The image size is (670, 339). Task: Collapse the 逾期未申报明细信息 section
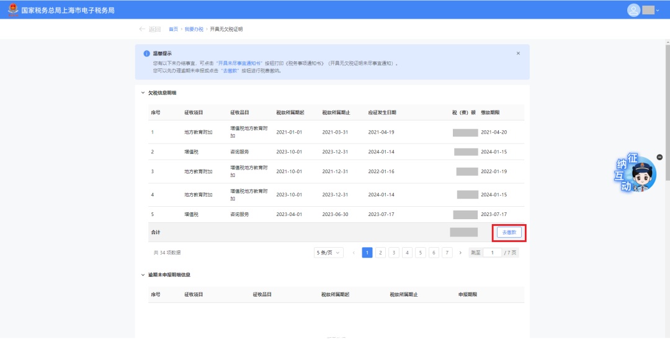tap(143, 275)
